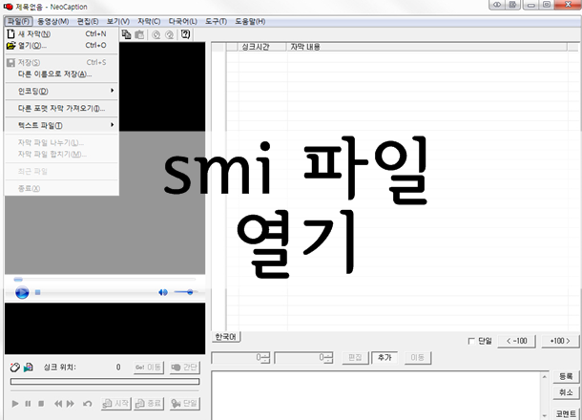Click the Go! 이동 button
The image size is (582, 420).
[149, 367]
